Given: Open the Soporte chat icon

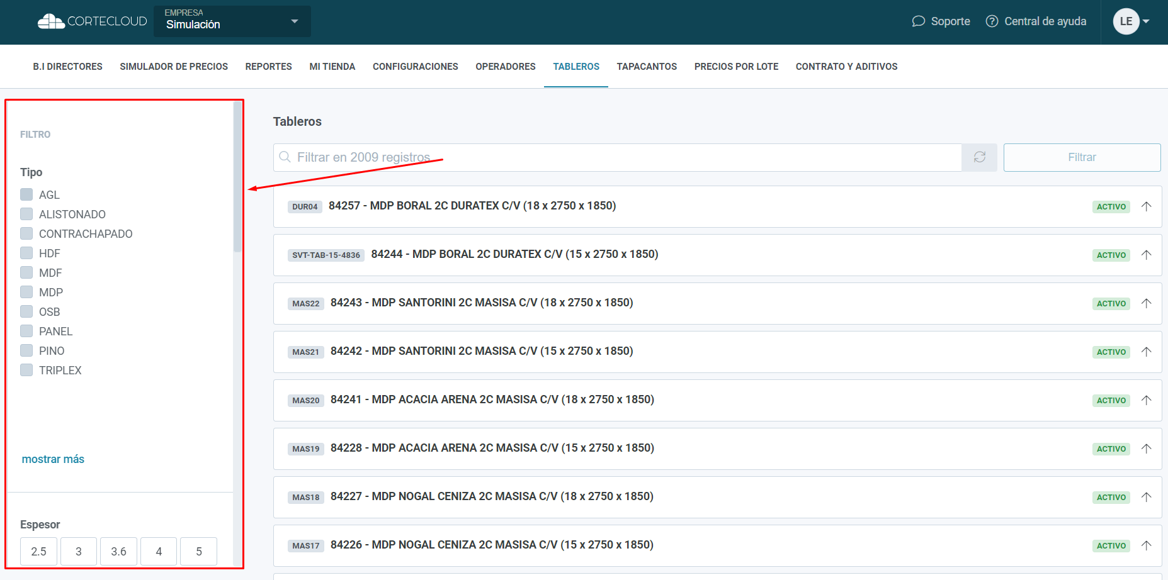Looking at the screenshot, I should (919, 21).
